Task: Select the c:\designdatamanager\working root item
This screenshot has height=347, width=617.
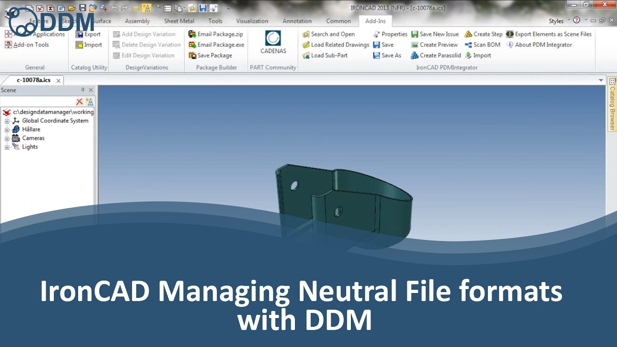Action: coord(48,112)
